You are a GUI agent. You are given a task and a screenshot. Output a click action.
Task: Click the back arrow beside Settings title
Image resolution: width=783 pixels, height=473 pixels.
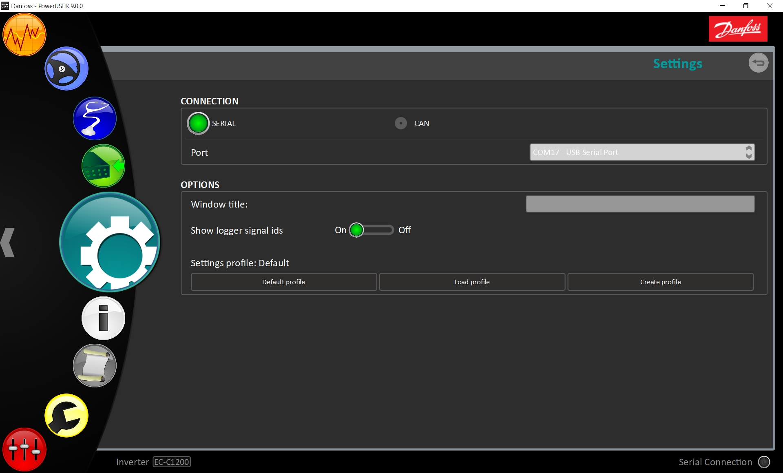(x=759, y=63)
